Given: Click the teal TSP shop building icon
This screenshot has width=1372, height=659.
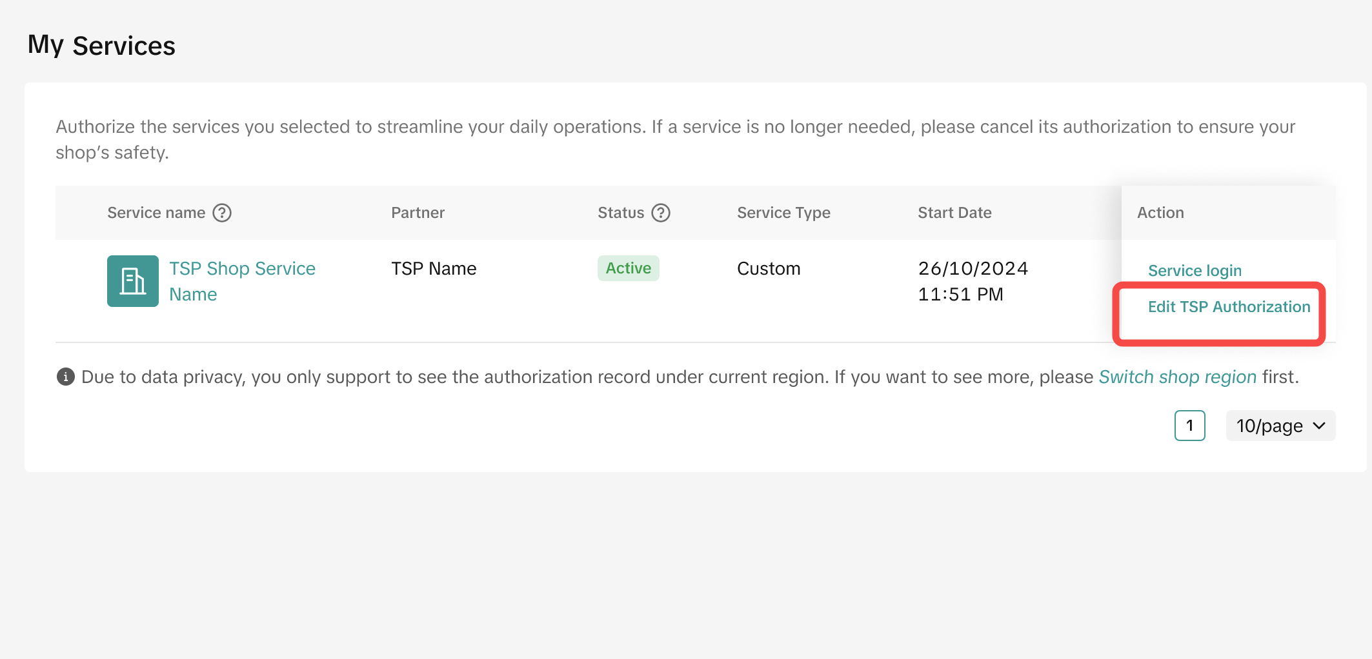Looking at the screenshot, I should (133, 281).
